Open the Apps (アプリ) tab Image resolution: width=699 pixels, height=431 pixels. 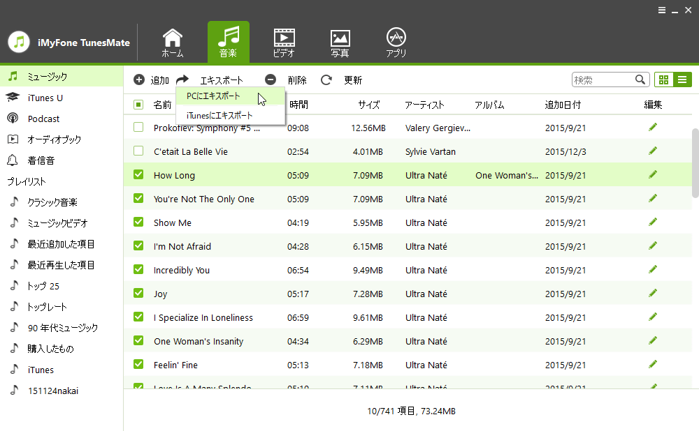pyautogui.click(x=396, y=43)
